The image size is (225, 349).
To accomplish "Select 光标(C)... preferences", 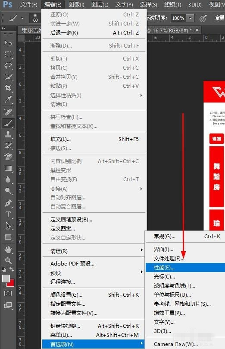I will [185, 277].
